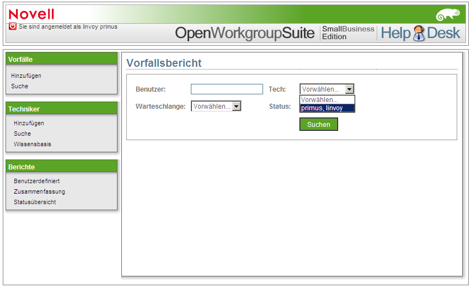471x288 pixels.
Task: Click the red logout power icon
Action: pos(13,26)
